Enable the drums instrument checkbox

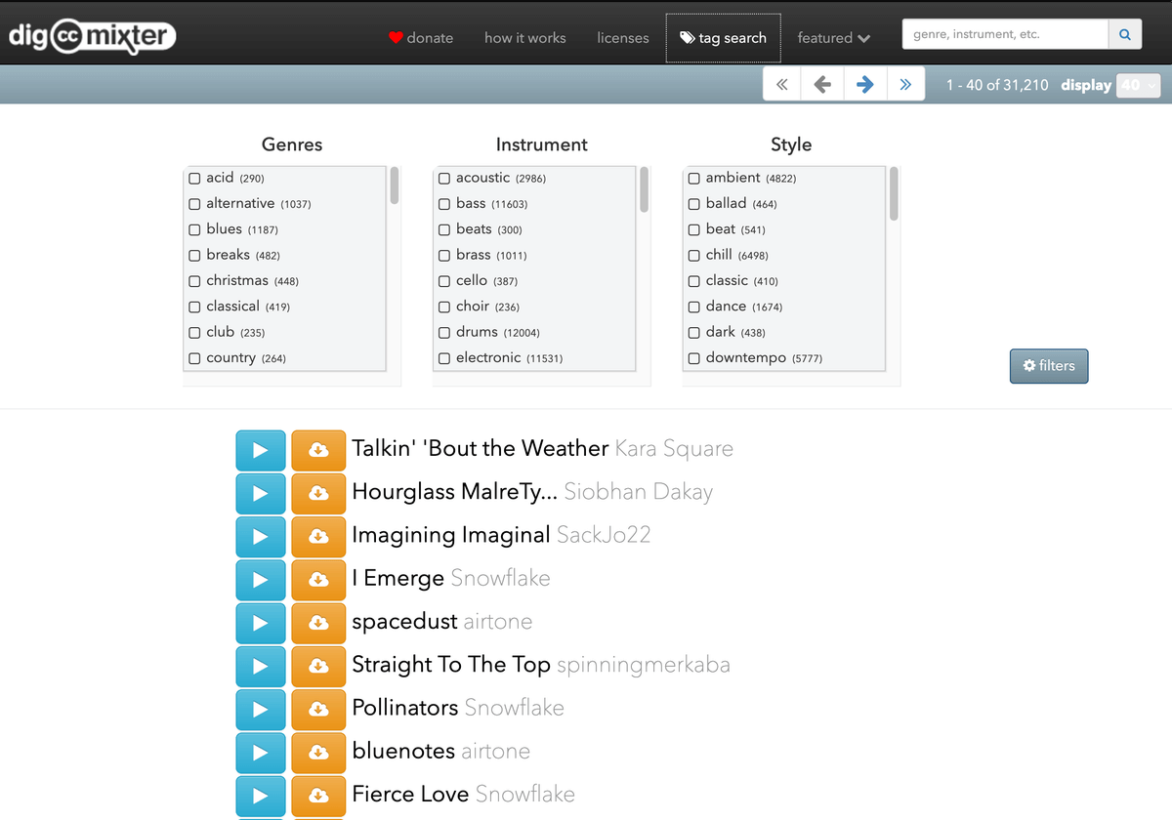click(x=444, y=333)
